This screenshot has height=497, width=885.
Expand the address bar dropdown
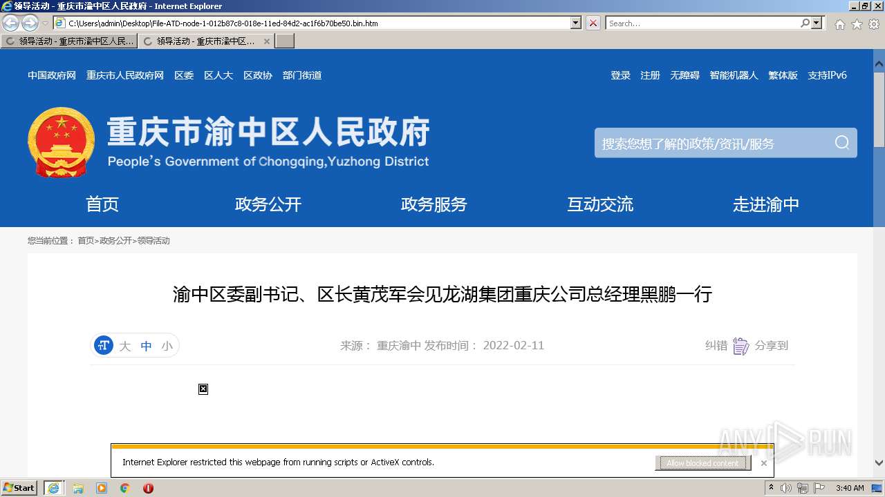click(x=576, y=23)
